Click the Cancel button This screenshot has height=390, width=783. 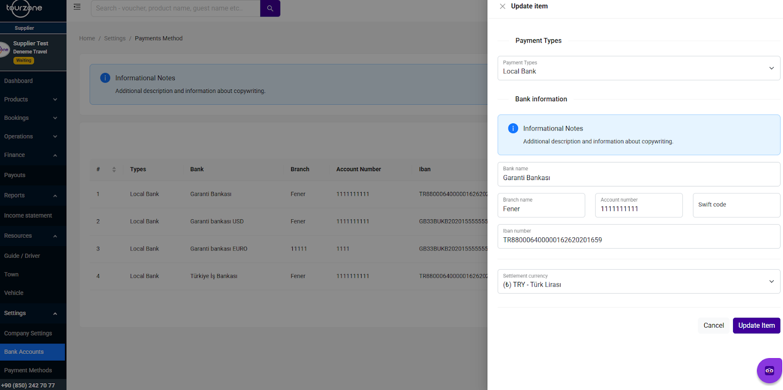(x=714, y=325)
